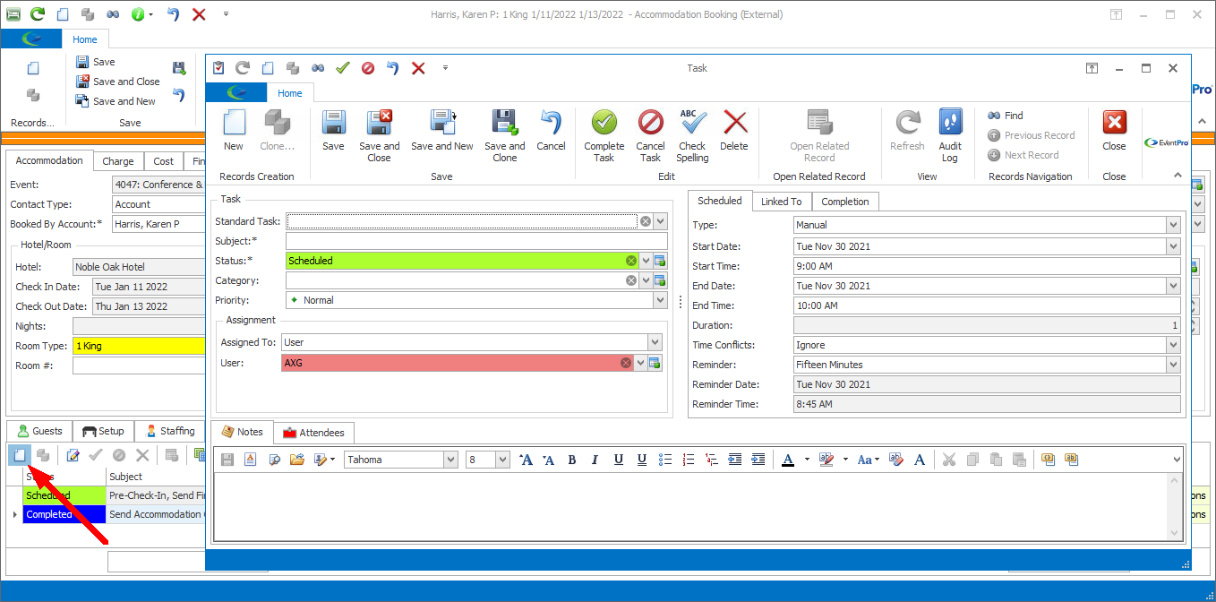This screenshot has width=1216, height=602.
Task: Open the font color dropdown arrow
Action: click(x=806, y=460)
